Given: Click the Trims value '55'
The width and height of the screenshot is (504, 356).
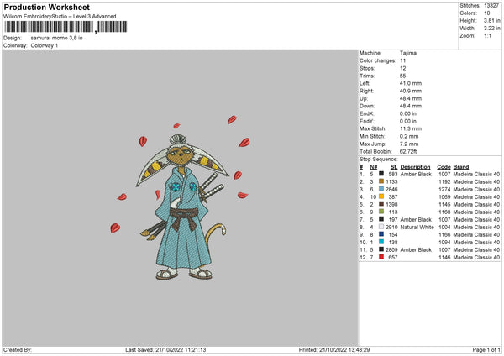Looking at the screenshot, I should tap(402, 76).
